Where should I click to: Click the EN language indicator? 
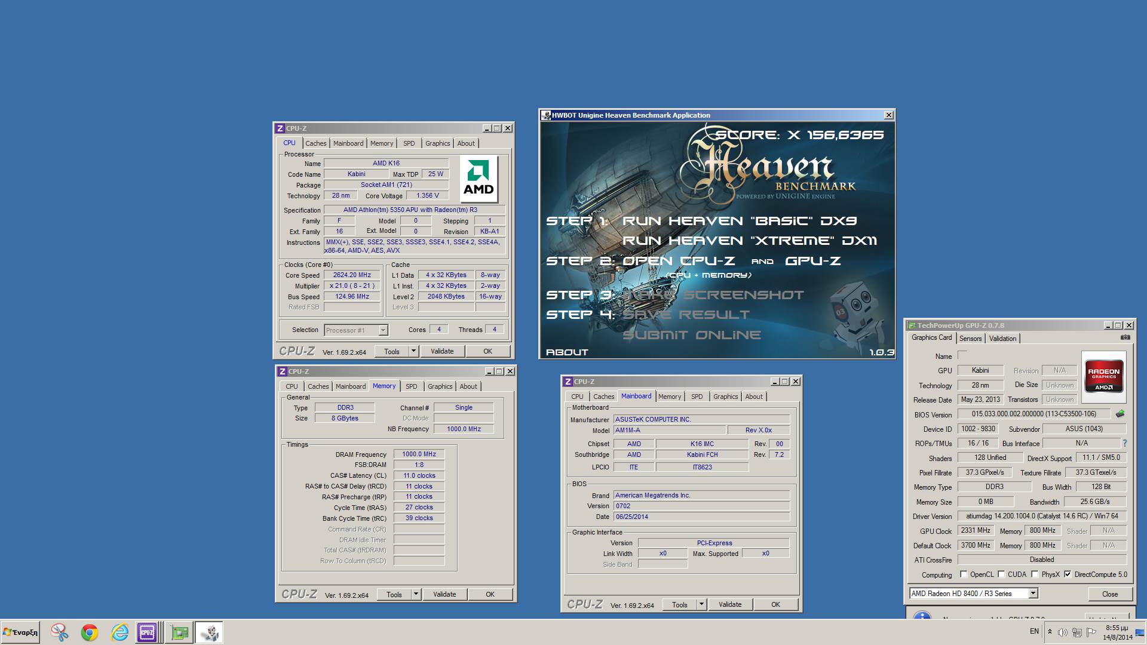click(1034, 631)
